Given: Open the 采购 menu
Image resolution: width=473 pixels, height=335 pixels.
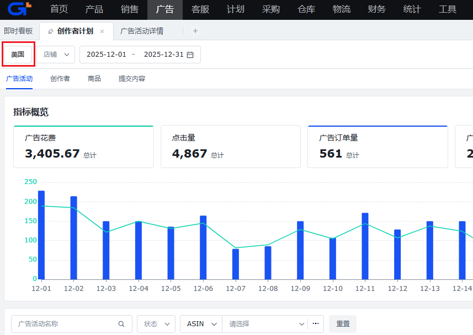Looking at the screenshot, I should tap(271, 9).
